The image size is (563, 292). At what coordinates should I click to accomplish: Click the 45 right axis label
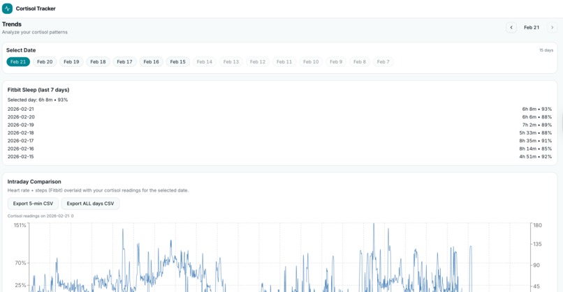tap(536, 286)
